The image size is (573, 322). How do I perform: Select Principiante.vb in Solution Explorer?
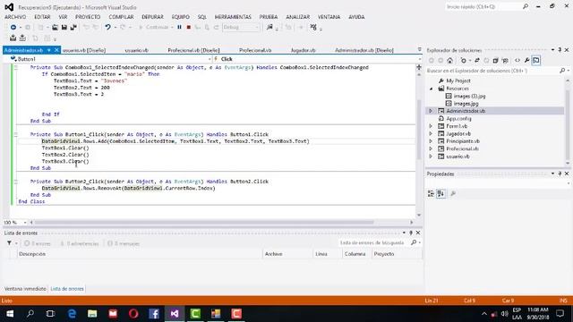coord(463,141)
